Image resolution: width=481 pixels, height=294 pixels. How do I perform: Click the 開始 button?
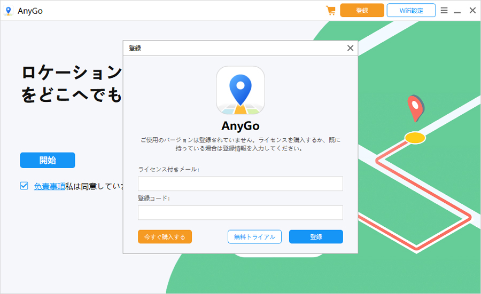click(48, 160)
